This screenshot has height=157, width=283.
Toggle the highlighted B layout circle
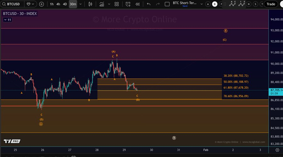tap(215, 4)
